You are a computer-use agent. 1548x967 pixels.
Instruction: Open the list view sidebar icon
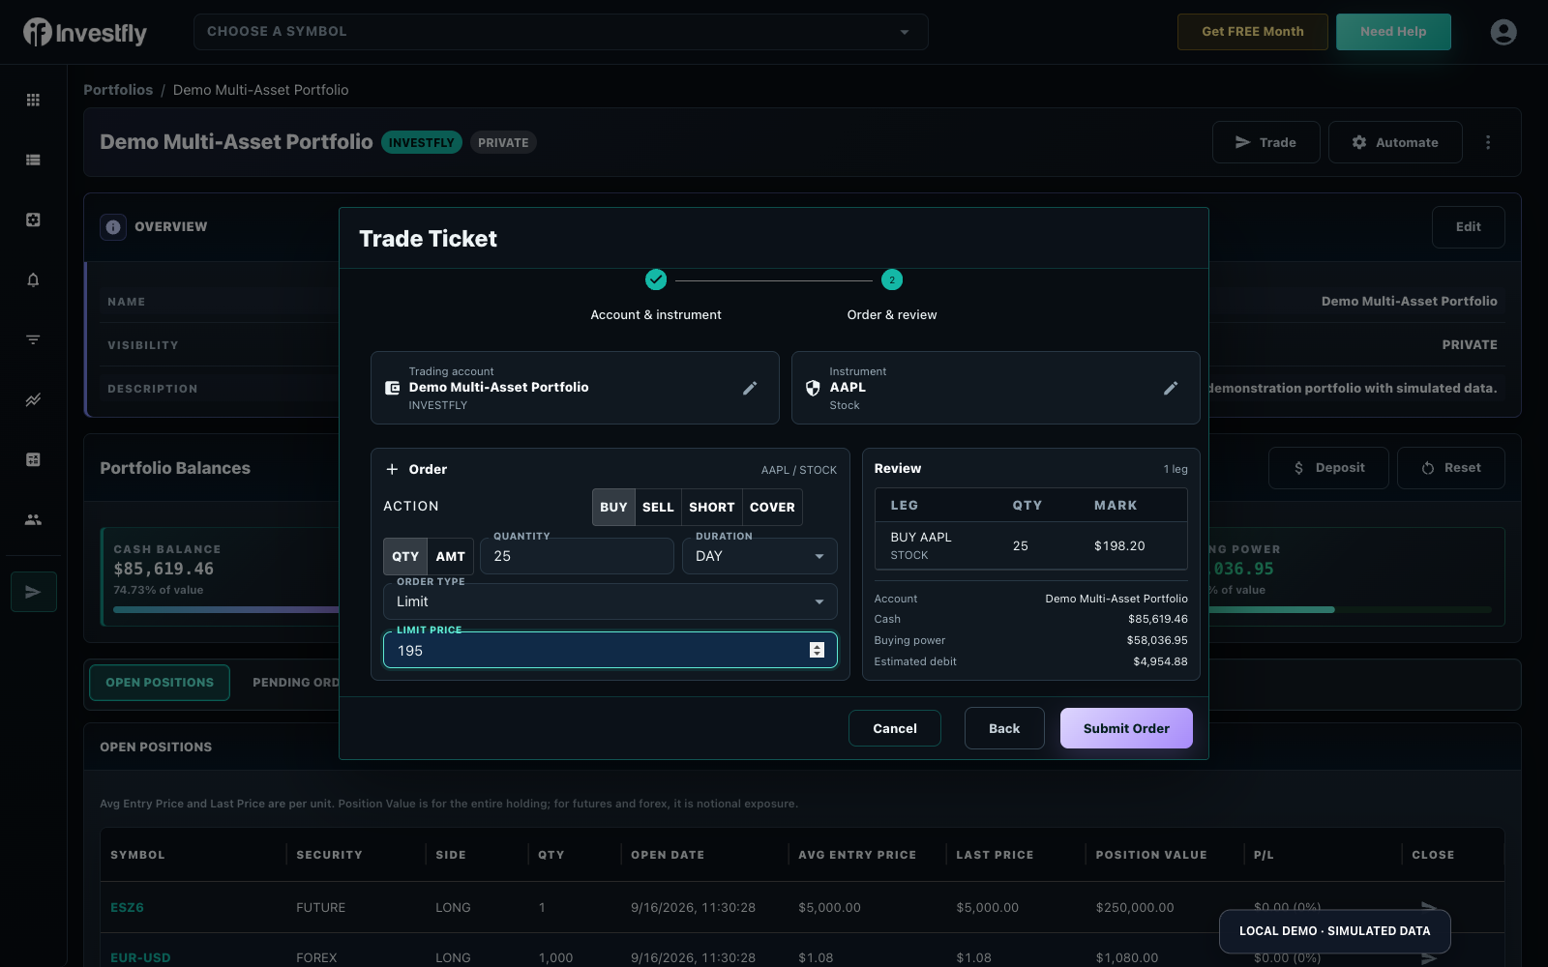pos(33,160)
